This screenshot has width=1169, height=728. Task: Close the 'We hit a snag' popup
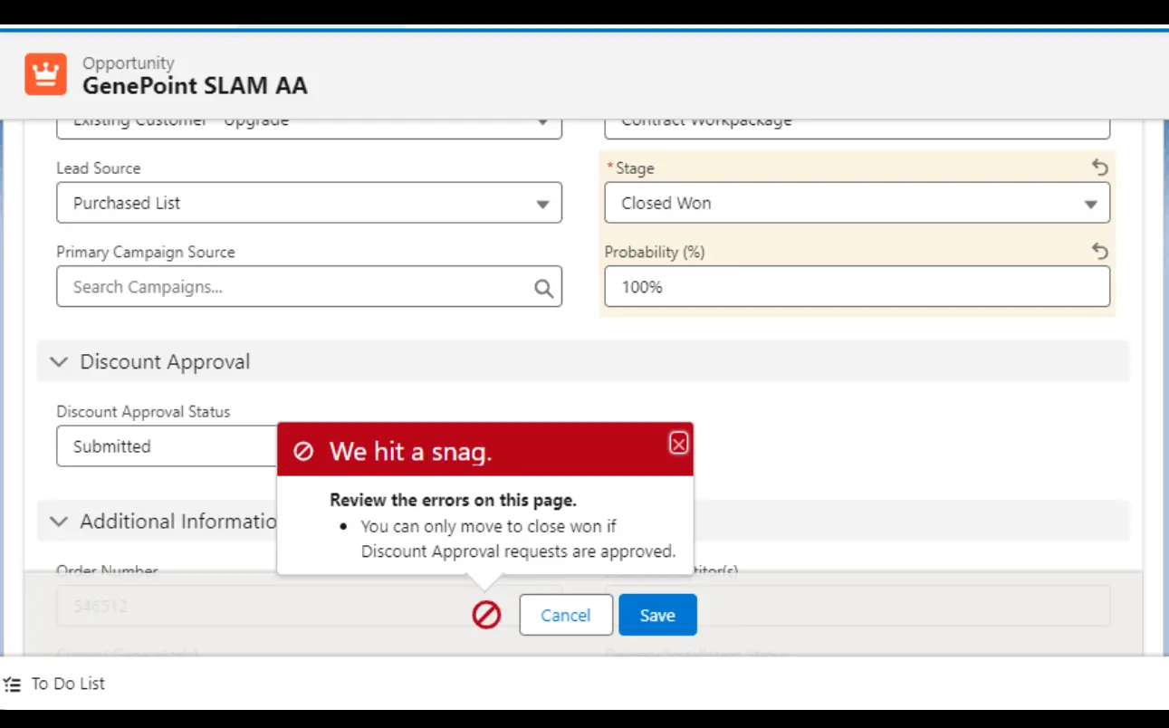(678, 443)
